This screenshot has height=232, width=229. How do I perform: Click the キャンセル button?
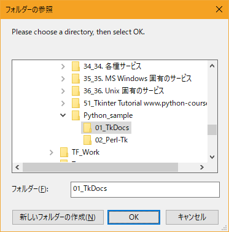(x=192, y=217)
